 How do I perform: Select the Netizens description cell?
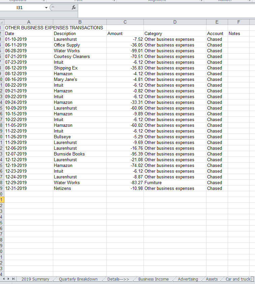[x=80, y=188]
